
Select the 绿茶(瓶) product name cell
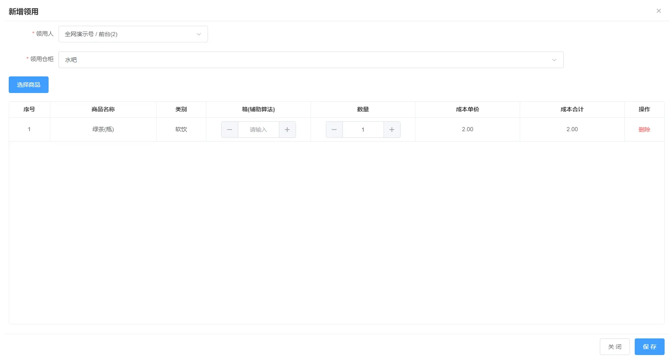click(x=103, y=130)
